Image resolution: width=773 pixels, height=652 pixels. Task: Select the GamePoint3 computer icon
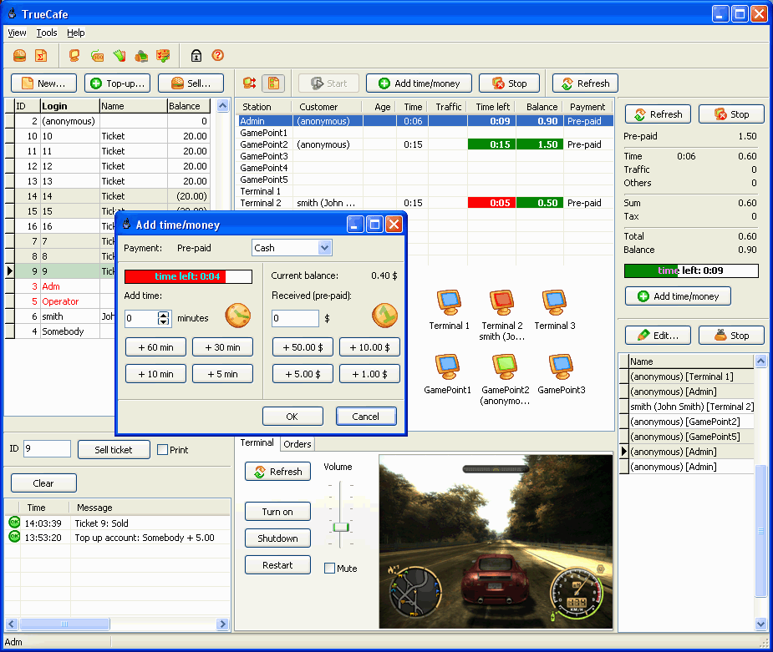pyautogui.click(x=561, y=366)
